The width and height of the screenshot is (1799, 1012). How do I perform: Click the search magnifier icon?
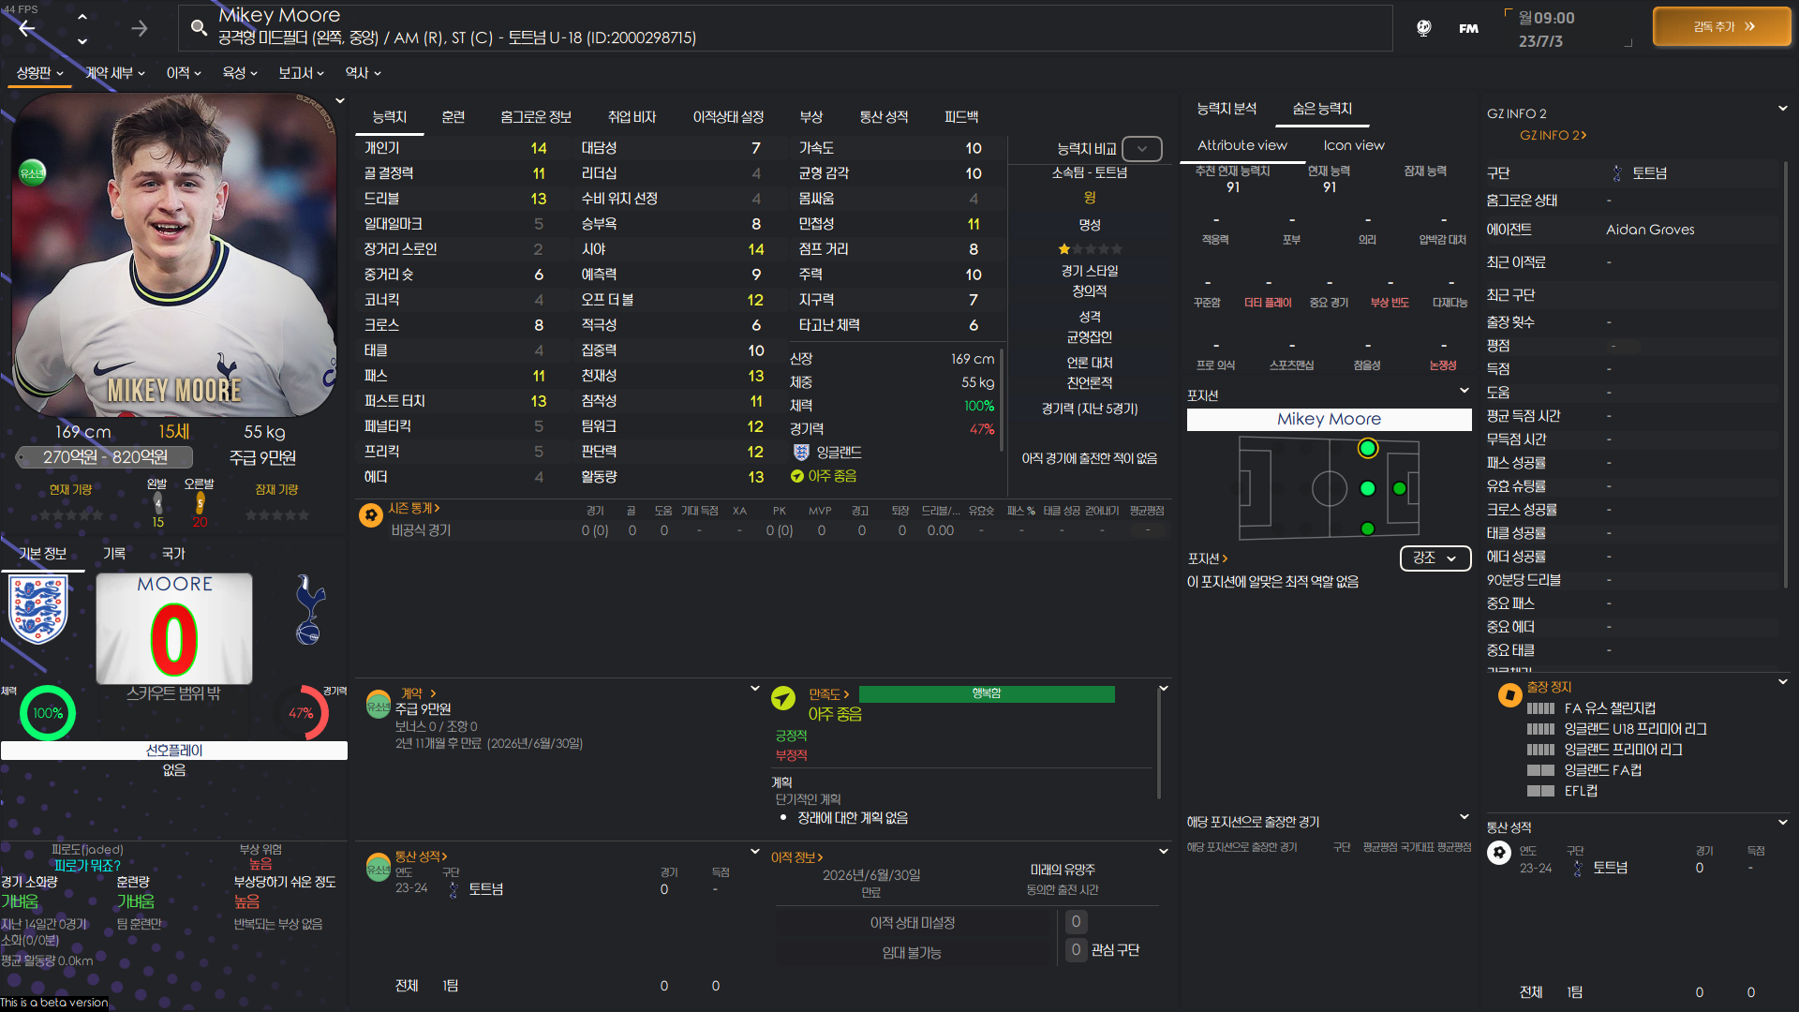pyautogui.click(x=199, y=28)
